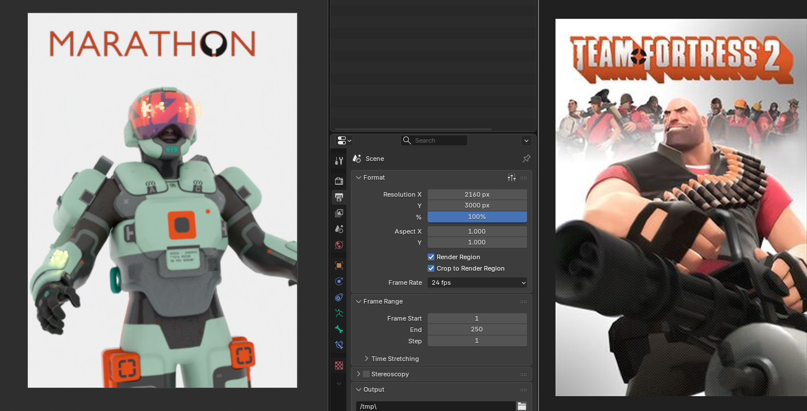Click the Aspect Y value field
Image resolution: width=807 pixels, height=411 pixels.
click(477, 242)
